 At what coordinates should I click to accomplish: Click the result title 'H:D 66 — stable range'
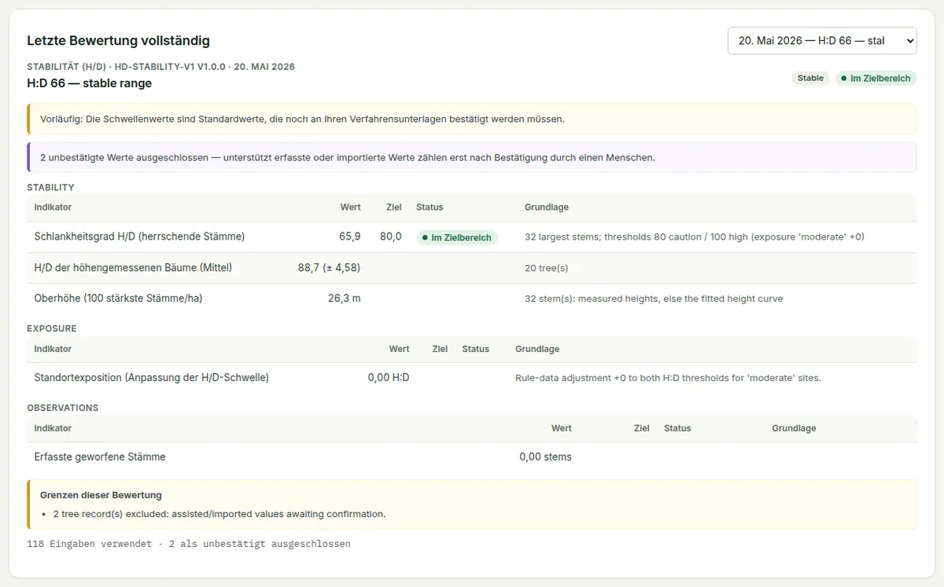click(x=90, y=83)
